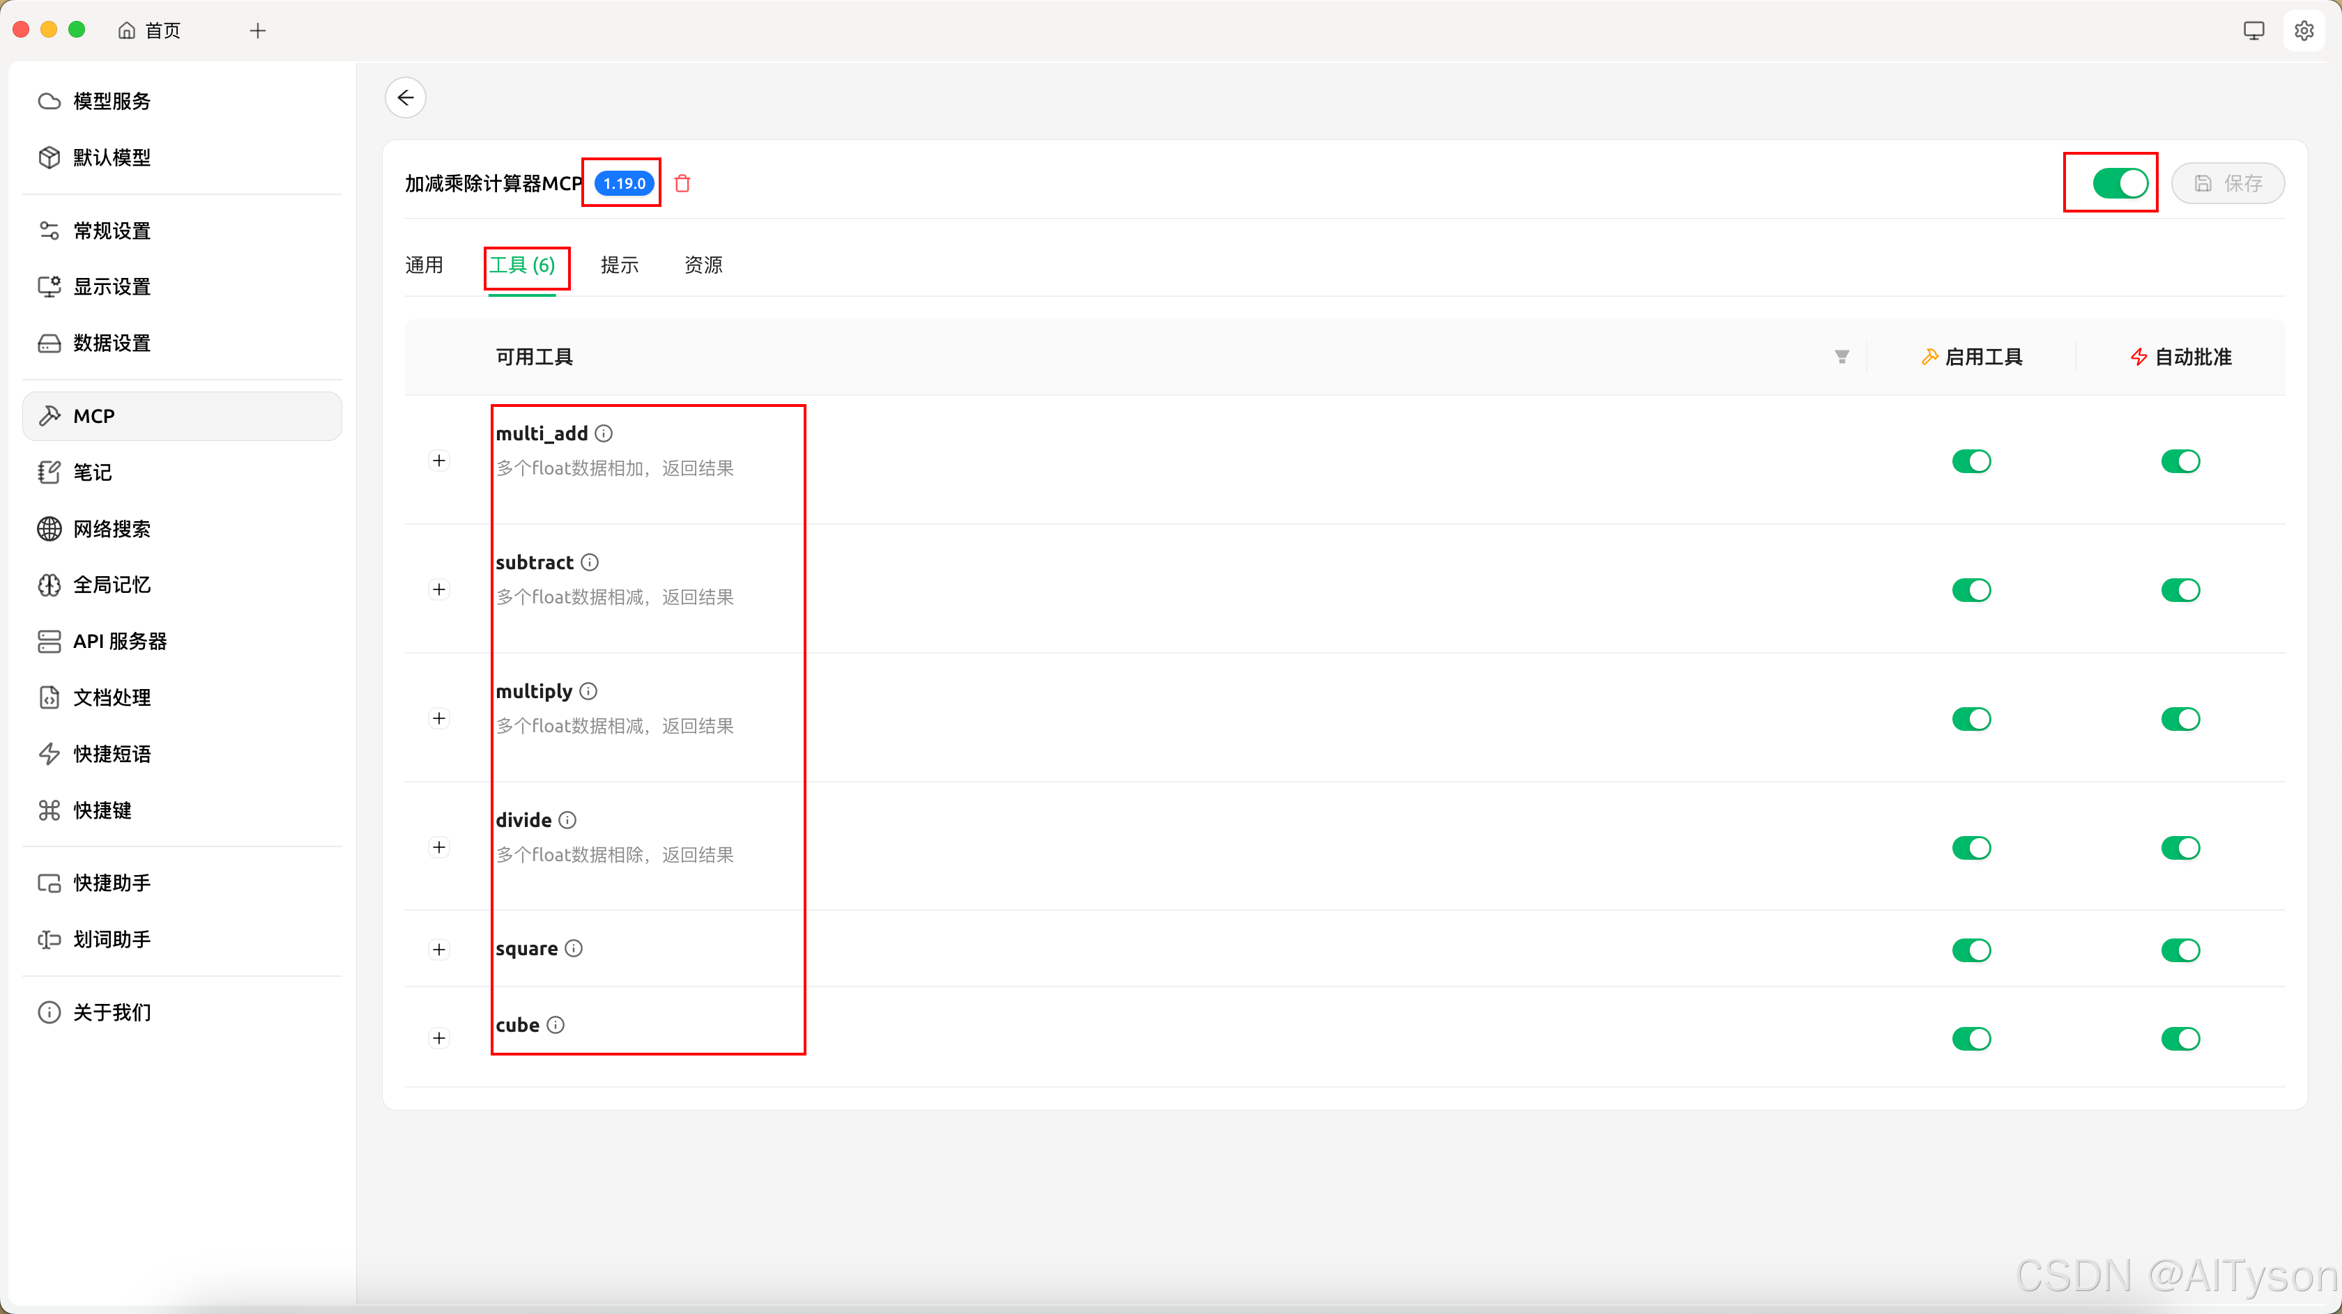2342x1314 pixels.
Task: Click the red trash delete icon
Action: 682,183
